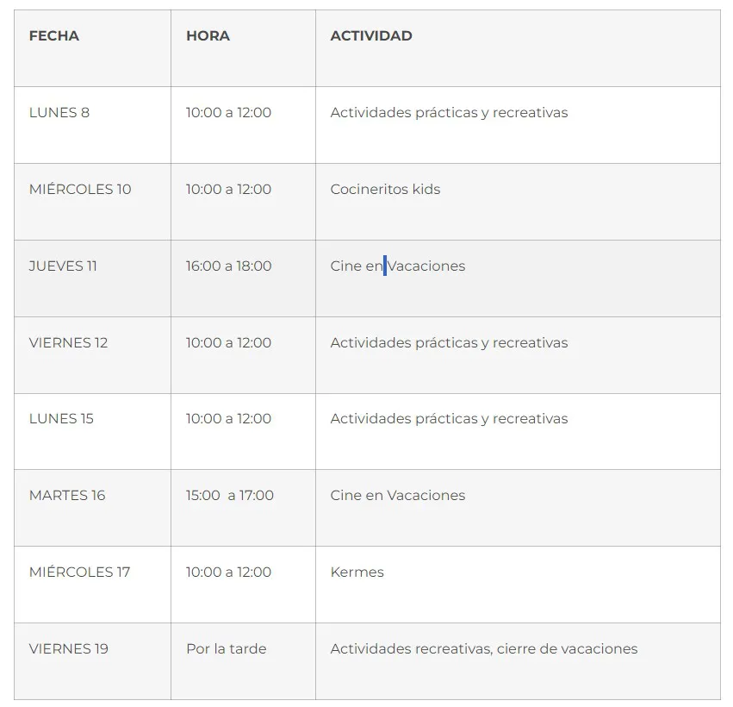Click the VIERNES 12 date cell
The width and height of the screenshot is (733, 707).
(x=68, y=343)
